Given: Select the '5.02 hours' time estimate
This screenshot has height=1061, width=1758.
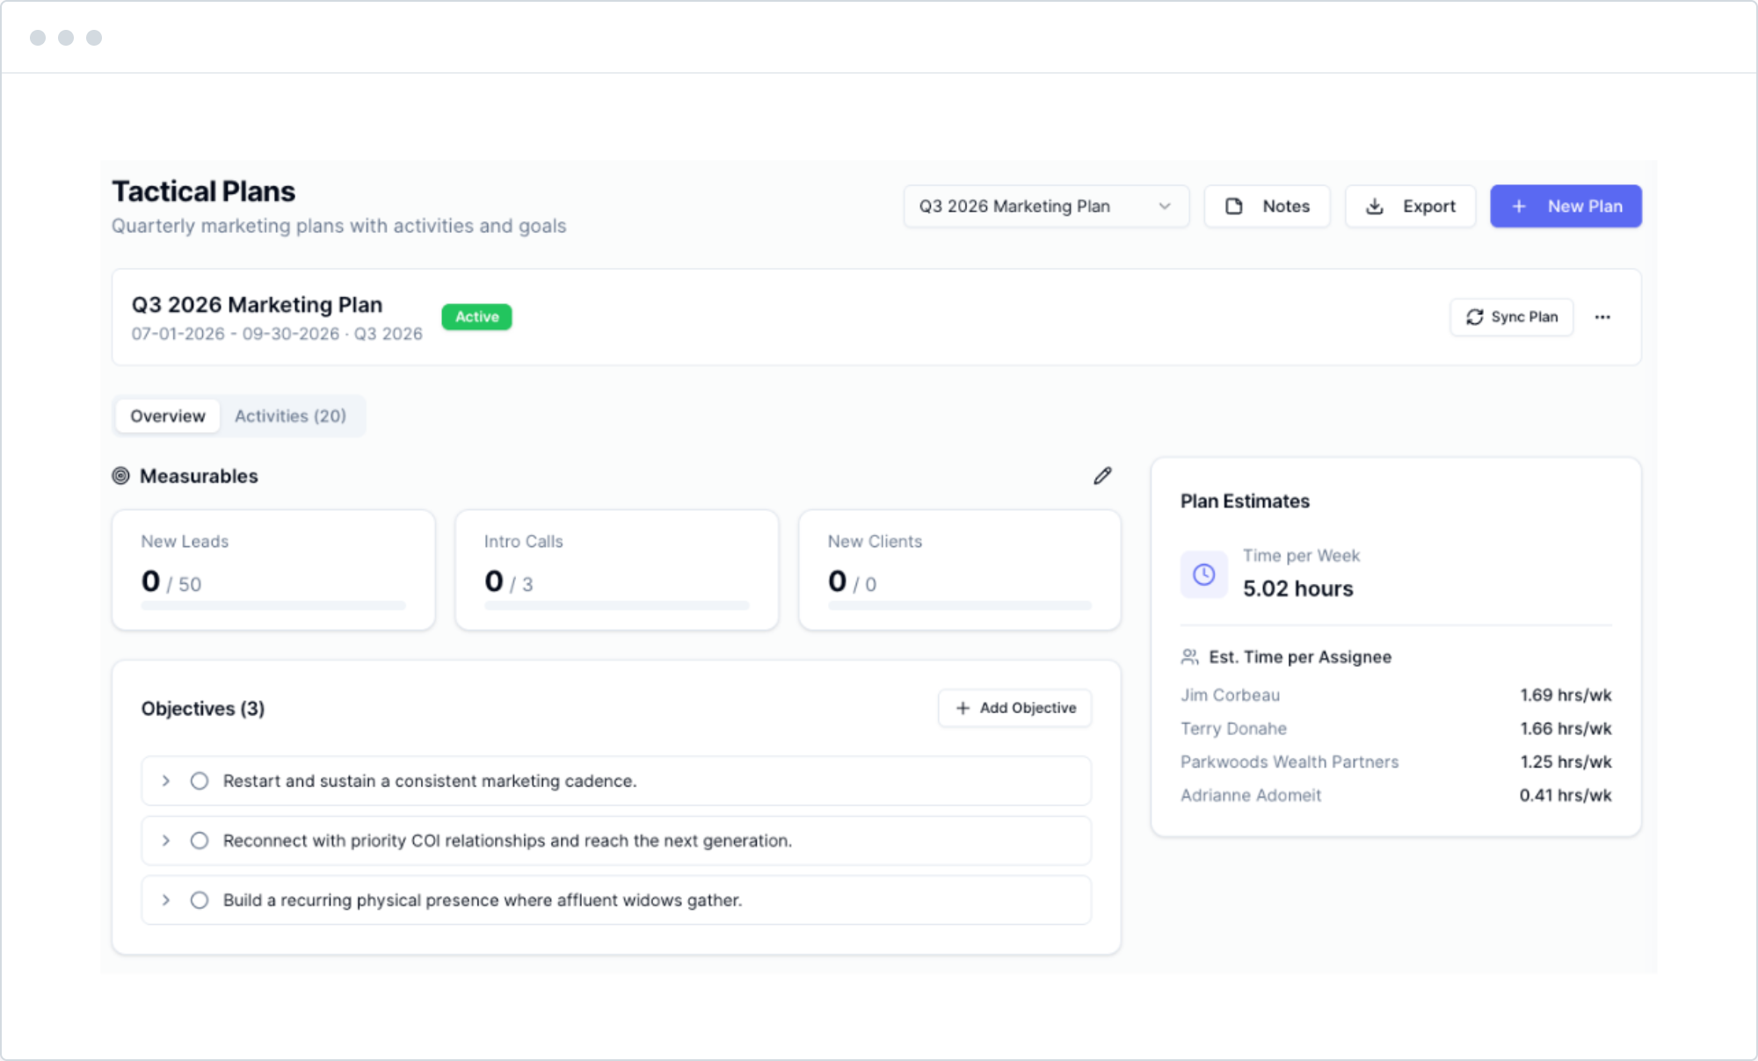Looking at the screenshot, I should [1298, 588].
